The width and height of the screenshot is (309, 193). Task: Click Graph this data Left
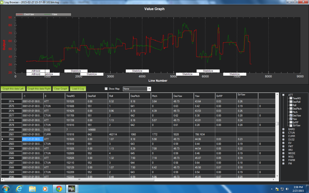point(13,89)
